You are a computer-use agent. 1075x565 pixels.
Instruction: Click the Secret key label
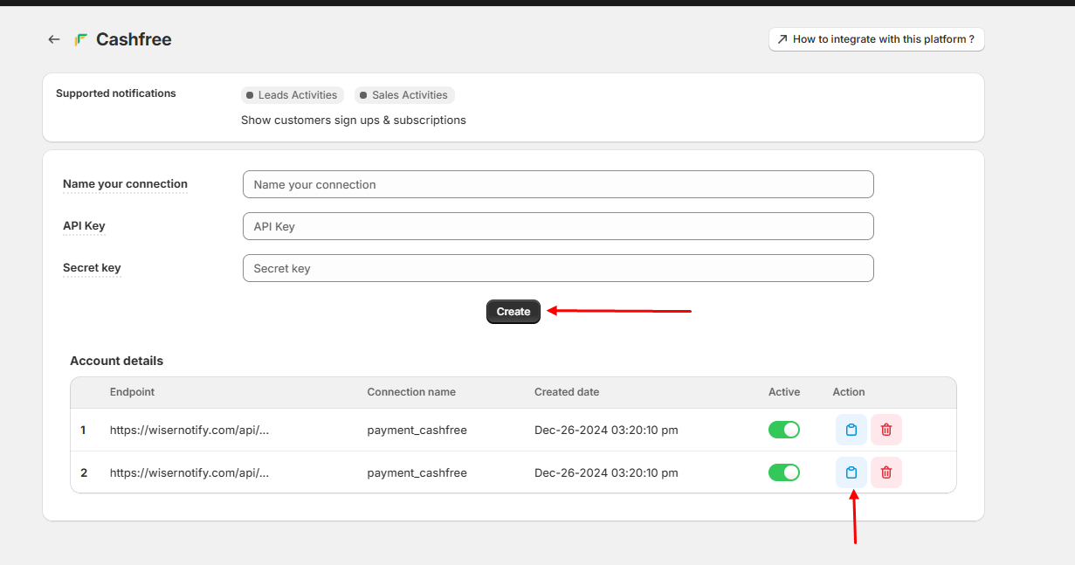92,268
